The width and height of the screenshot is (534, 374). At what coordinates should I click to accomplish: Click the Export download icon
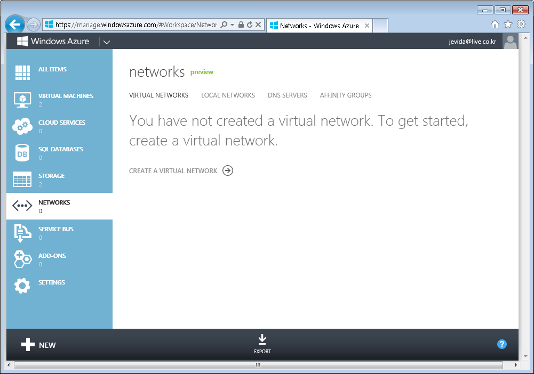click(262, 339)
